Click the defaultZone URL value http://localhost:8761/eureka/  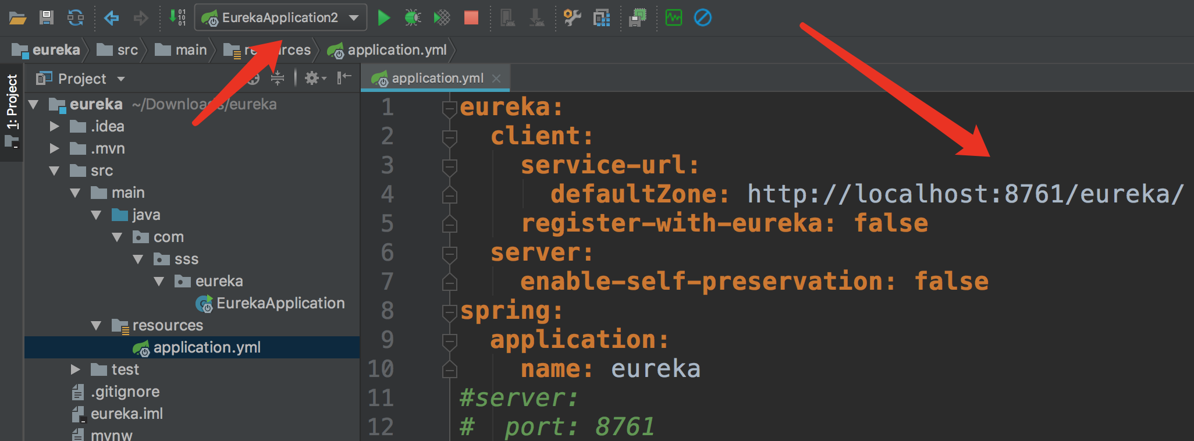(965, 194)
